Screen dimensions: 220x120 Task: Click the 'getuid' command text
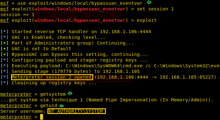pos(49,105)
